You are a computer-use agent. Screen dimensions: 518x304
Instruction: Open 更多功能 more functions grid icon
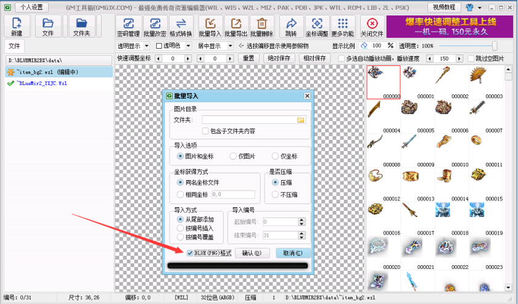(x=343, y=27)
